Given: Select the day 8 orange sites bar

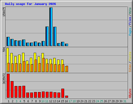Looking at the screenshot, I should pos(36,66).
